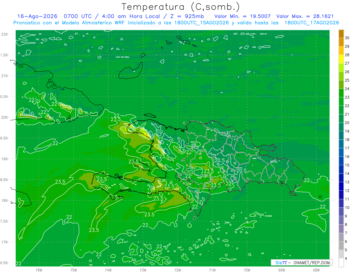
Task: Click the colorbar label "11"
Action: pyautogui.click(x=347, y=199)
